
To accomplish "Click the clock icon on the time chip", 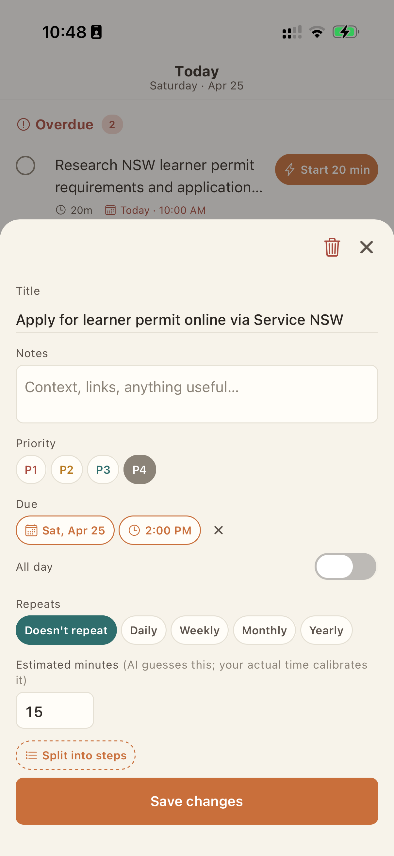I will pyautogui.click(x=135, y=530).
